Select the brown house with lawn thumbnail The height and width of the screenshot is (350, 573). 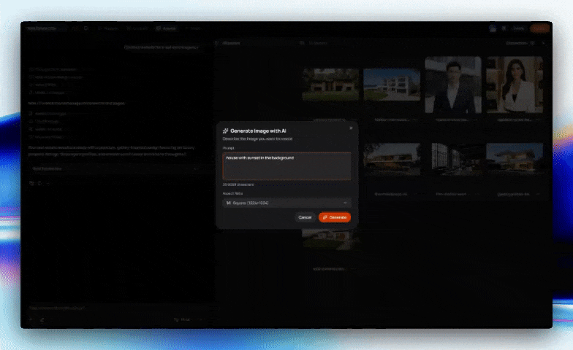tap(330, 85)
